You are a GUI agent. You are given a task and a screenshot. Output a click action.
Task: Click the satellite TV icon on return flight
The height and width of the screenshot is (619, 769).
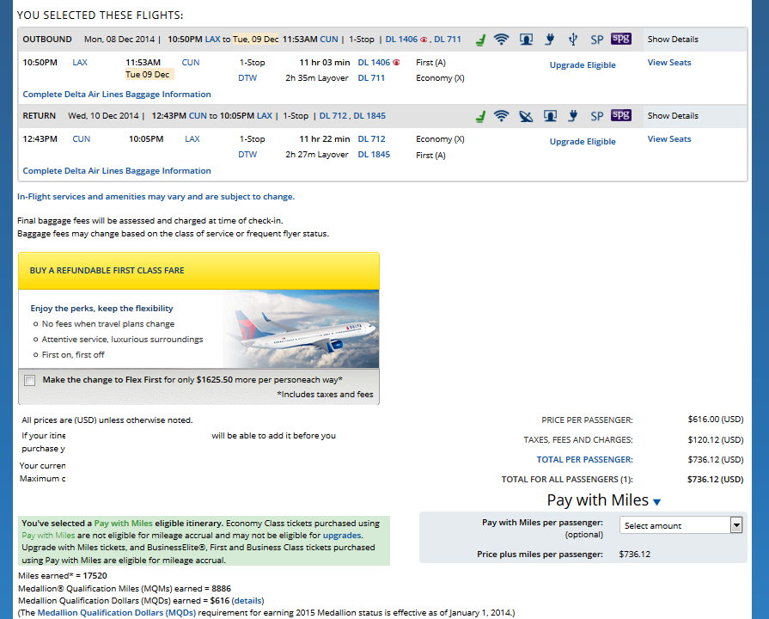click(526, 116)
